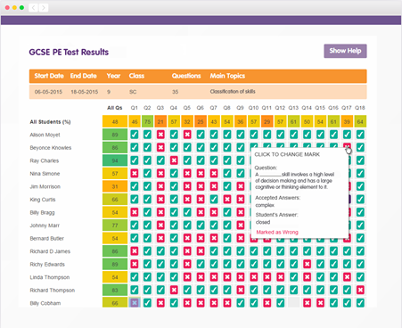Click the Start Date header
The width and height of the screenshot is (402, 328).
49,76
